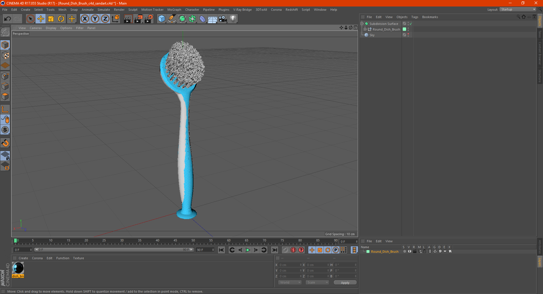This screenshot has height=294, width=543.
Task: Activate the Move tool
Action: tap(41, 19)
